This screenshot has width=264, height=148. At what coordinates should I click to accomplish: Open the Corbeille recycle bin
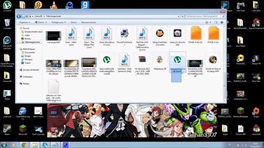[x=7, y=24]
